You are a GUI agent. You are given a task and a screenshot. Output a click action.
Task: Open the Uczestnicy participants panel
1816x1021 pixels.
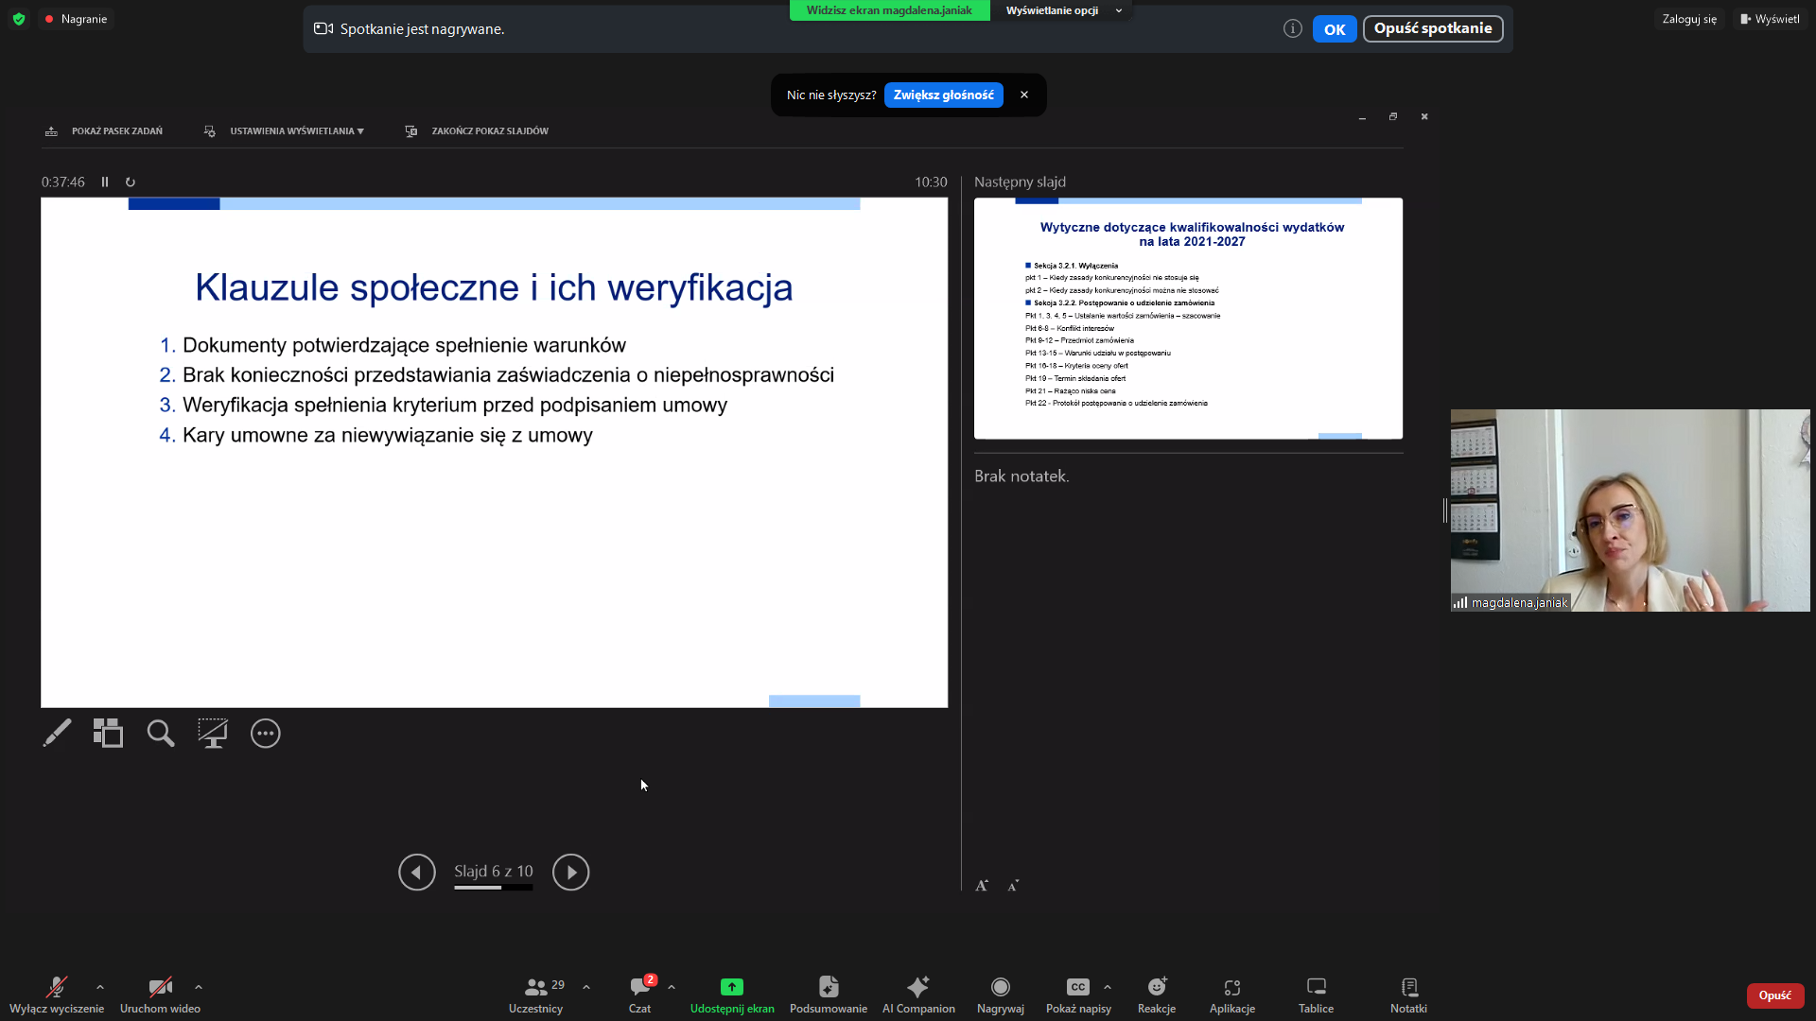tap(536, 995)
